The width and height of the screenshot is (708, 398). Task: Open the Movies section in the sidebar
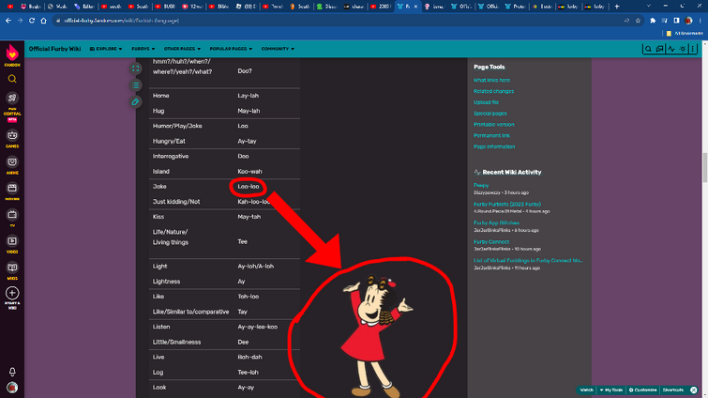12,191
